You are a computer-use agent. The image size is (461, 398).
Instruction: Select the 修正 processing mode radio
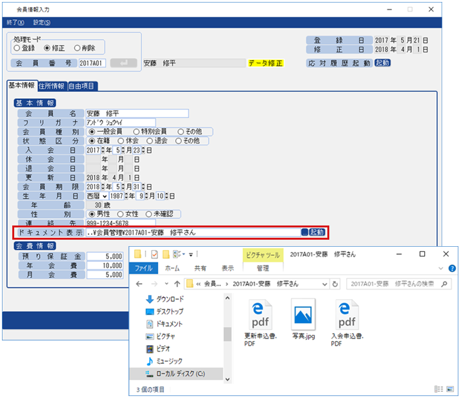(x=54, y=48)
